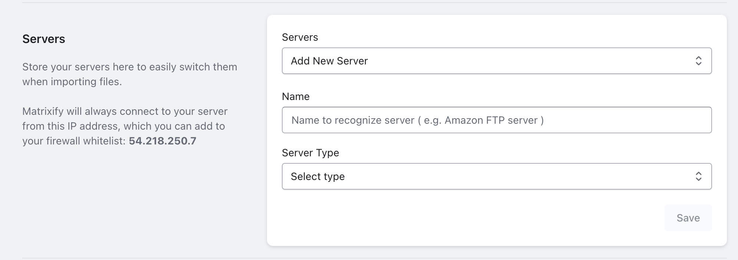Click the Server Type field label
Image resolution: width=738 pixels, height=260 pixels.
[310, 153]
